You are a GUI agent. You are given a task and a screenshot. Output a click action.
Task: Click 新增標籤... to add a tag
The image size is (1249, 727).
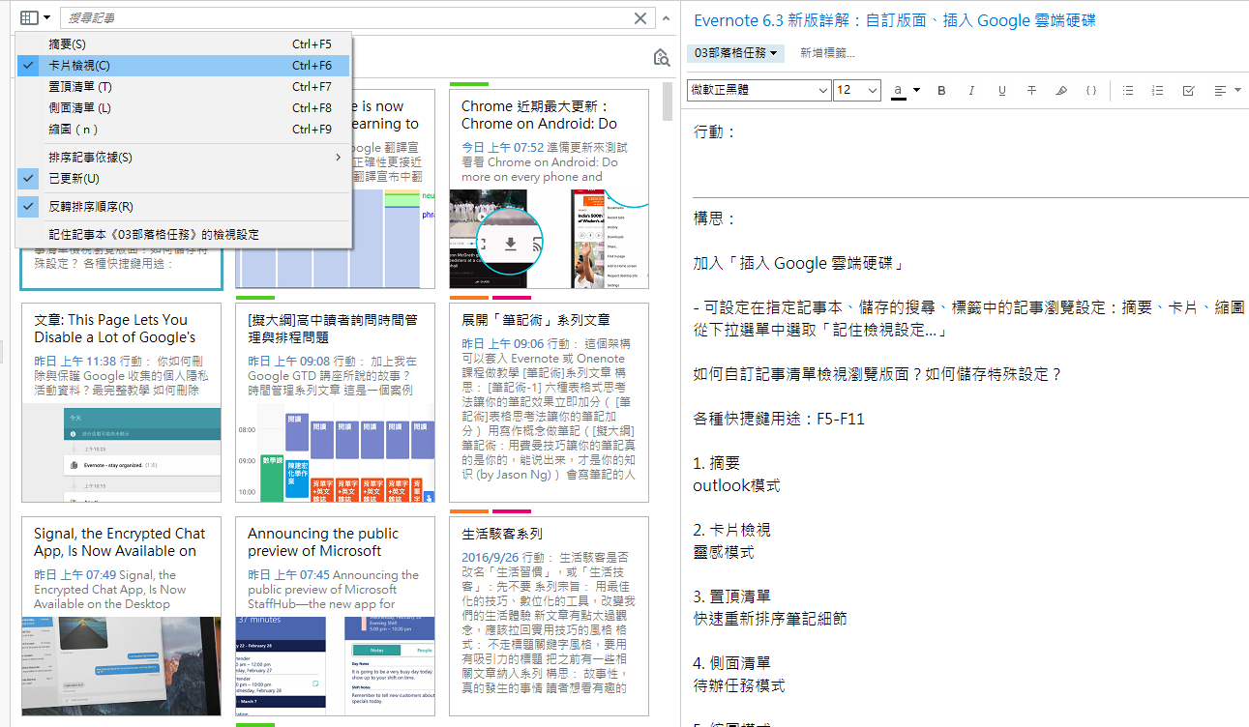point(827,53)
